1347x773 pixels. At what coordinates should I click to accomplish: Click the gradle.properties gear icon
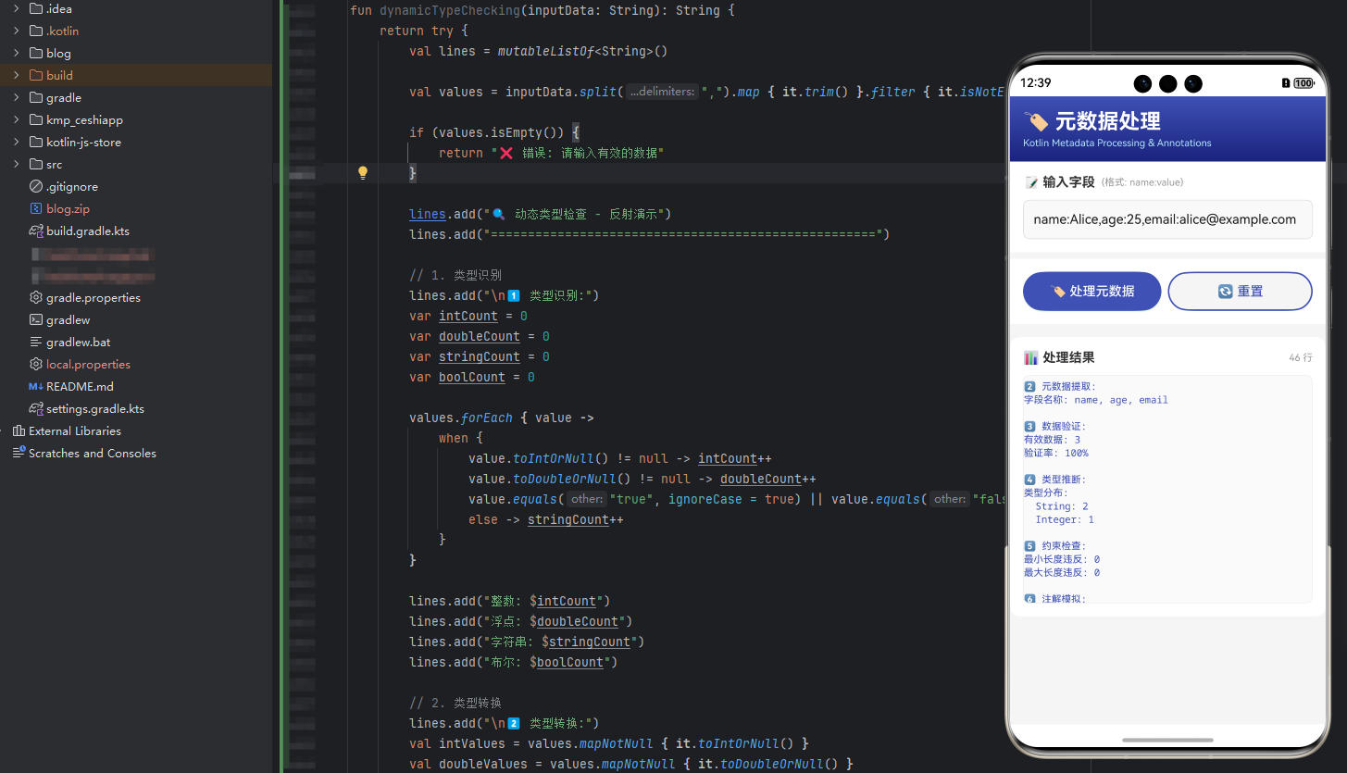[36, 297]
